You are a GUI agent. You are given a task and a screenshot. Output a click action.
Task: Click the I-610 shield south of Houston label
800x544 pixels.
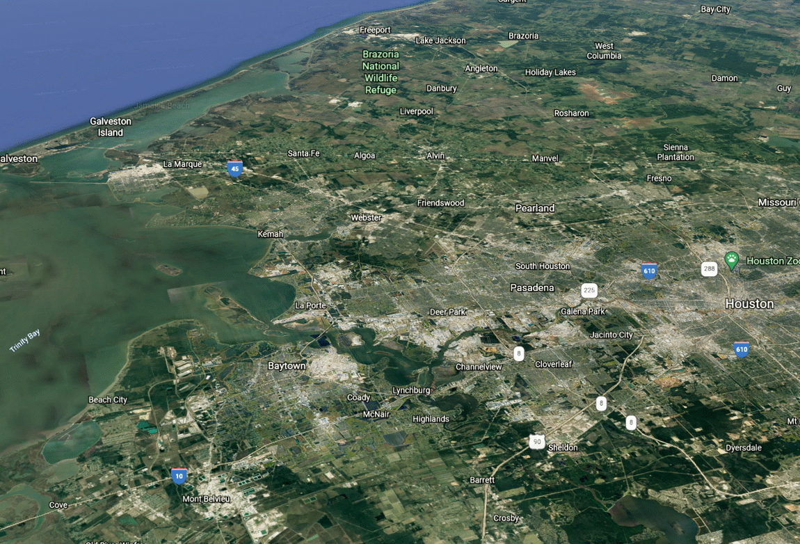click(x=742, y=350)
